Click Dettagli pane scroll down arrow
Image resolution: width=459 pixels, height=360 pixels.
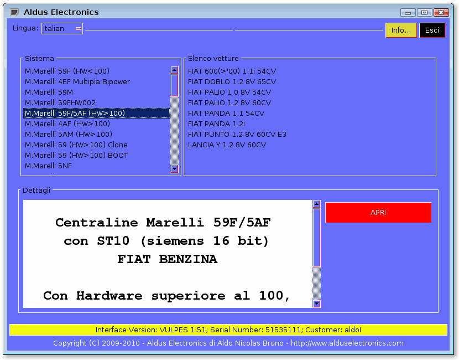pos(316,304)
